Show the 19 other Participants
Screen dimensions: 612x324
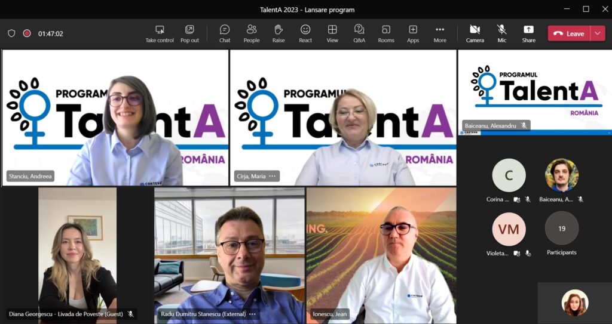(562, 229)
